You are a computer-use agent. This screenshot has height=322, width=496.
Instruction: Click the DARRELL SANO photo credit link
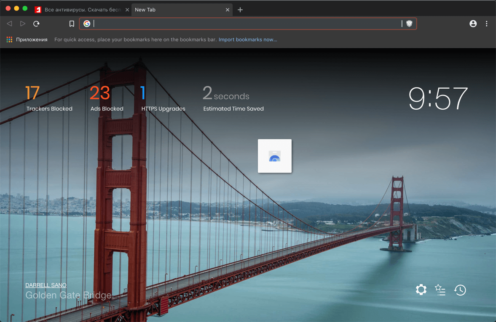(x=46, y=285)
